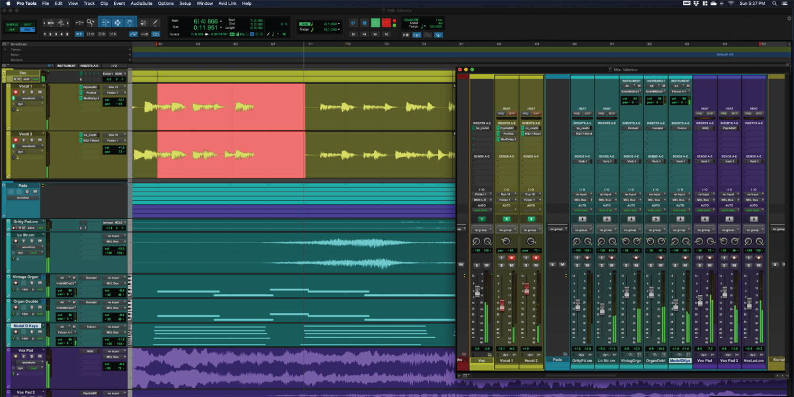Recall zoom preset 5
The height and width of the screenshot is (397, 794).
click(67, 34)
